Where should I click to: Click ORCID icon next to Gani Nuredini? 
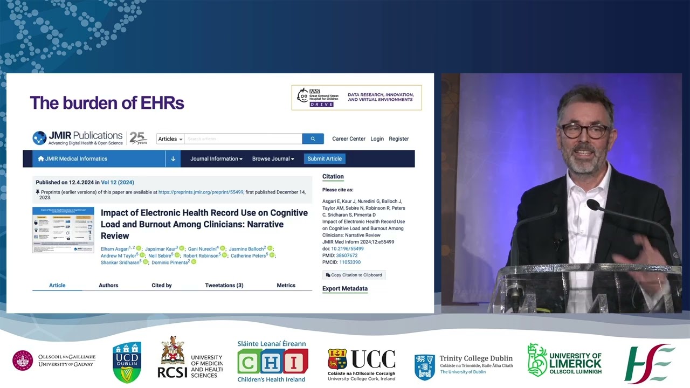[x=223, y=248]
